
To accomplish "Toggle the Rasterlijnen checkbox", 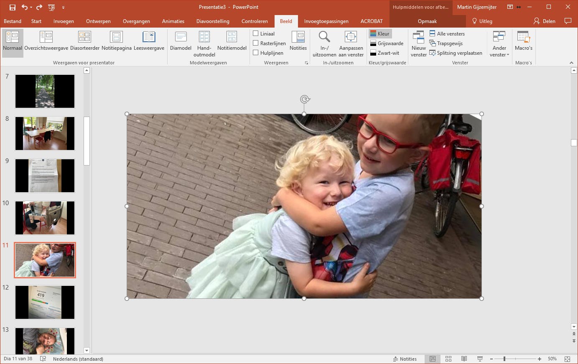I will tap(256, 43).
